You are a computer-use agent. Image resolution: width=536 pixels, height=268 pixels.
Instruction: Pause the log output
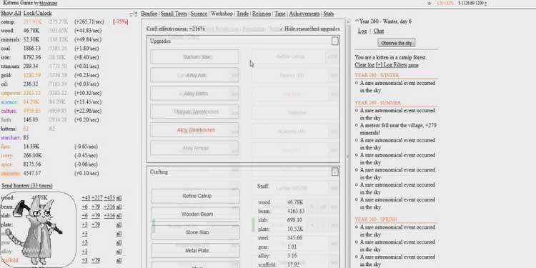tap(413, 65)
